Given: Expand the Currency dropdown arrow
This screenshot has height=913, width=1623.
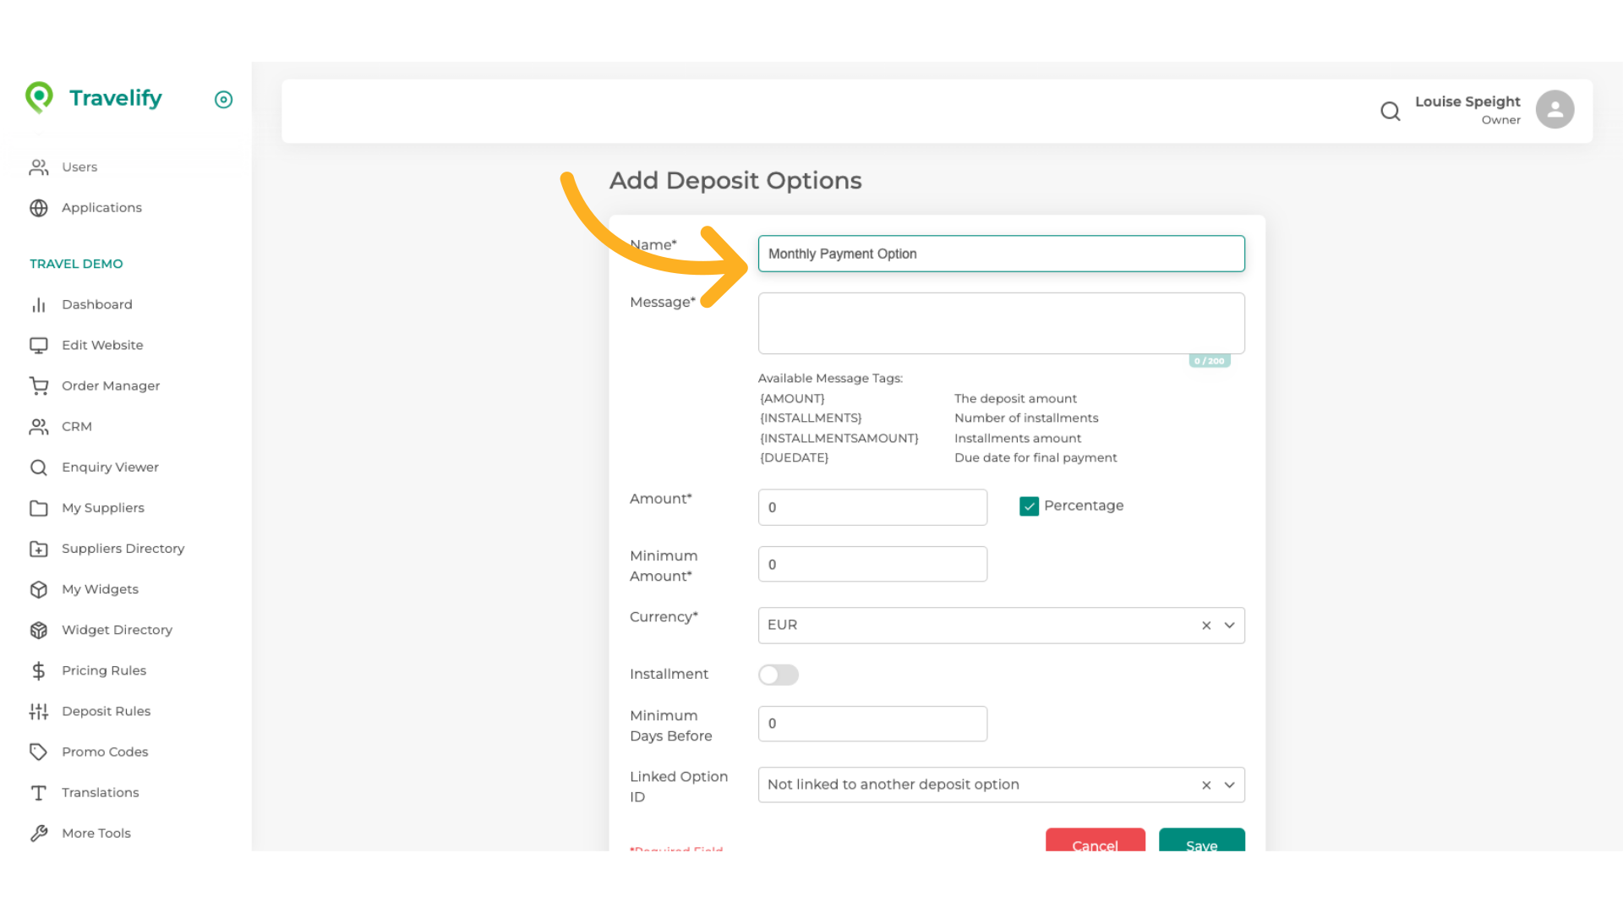Looking at the screenshot, I should [1229, 626].
